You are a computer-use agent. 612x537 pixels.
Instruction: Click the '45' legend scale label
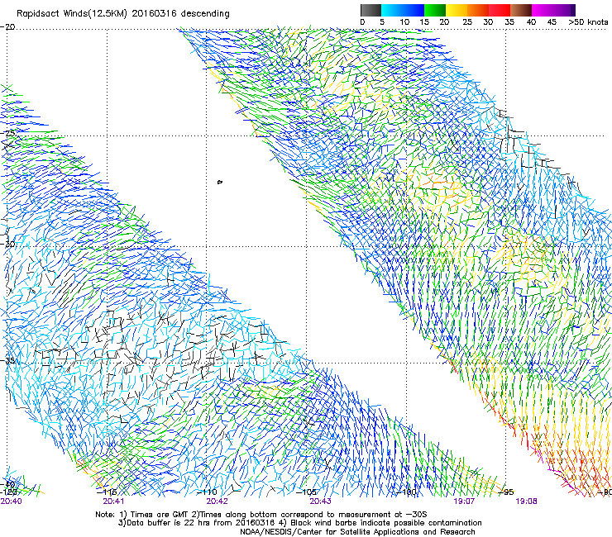tap(552, 21)
